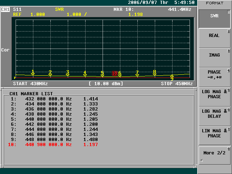Select marker list row 1: 432 MHz

point(54,99)
